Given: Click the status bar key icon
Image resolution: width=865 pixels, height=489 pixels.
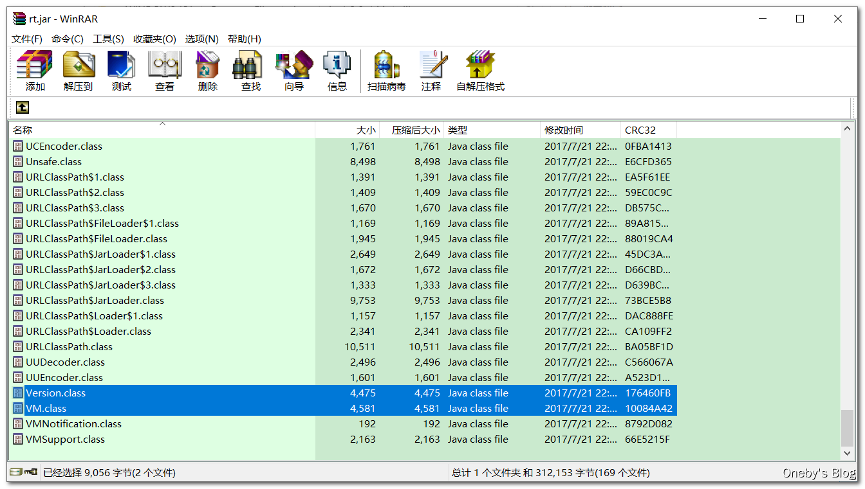Looking at the screenshot, I should (30, 472).
